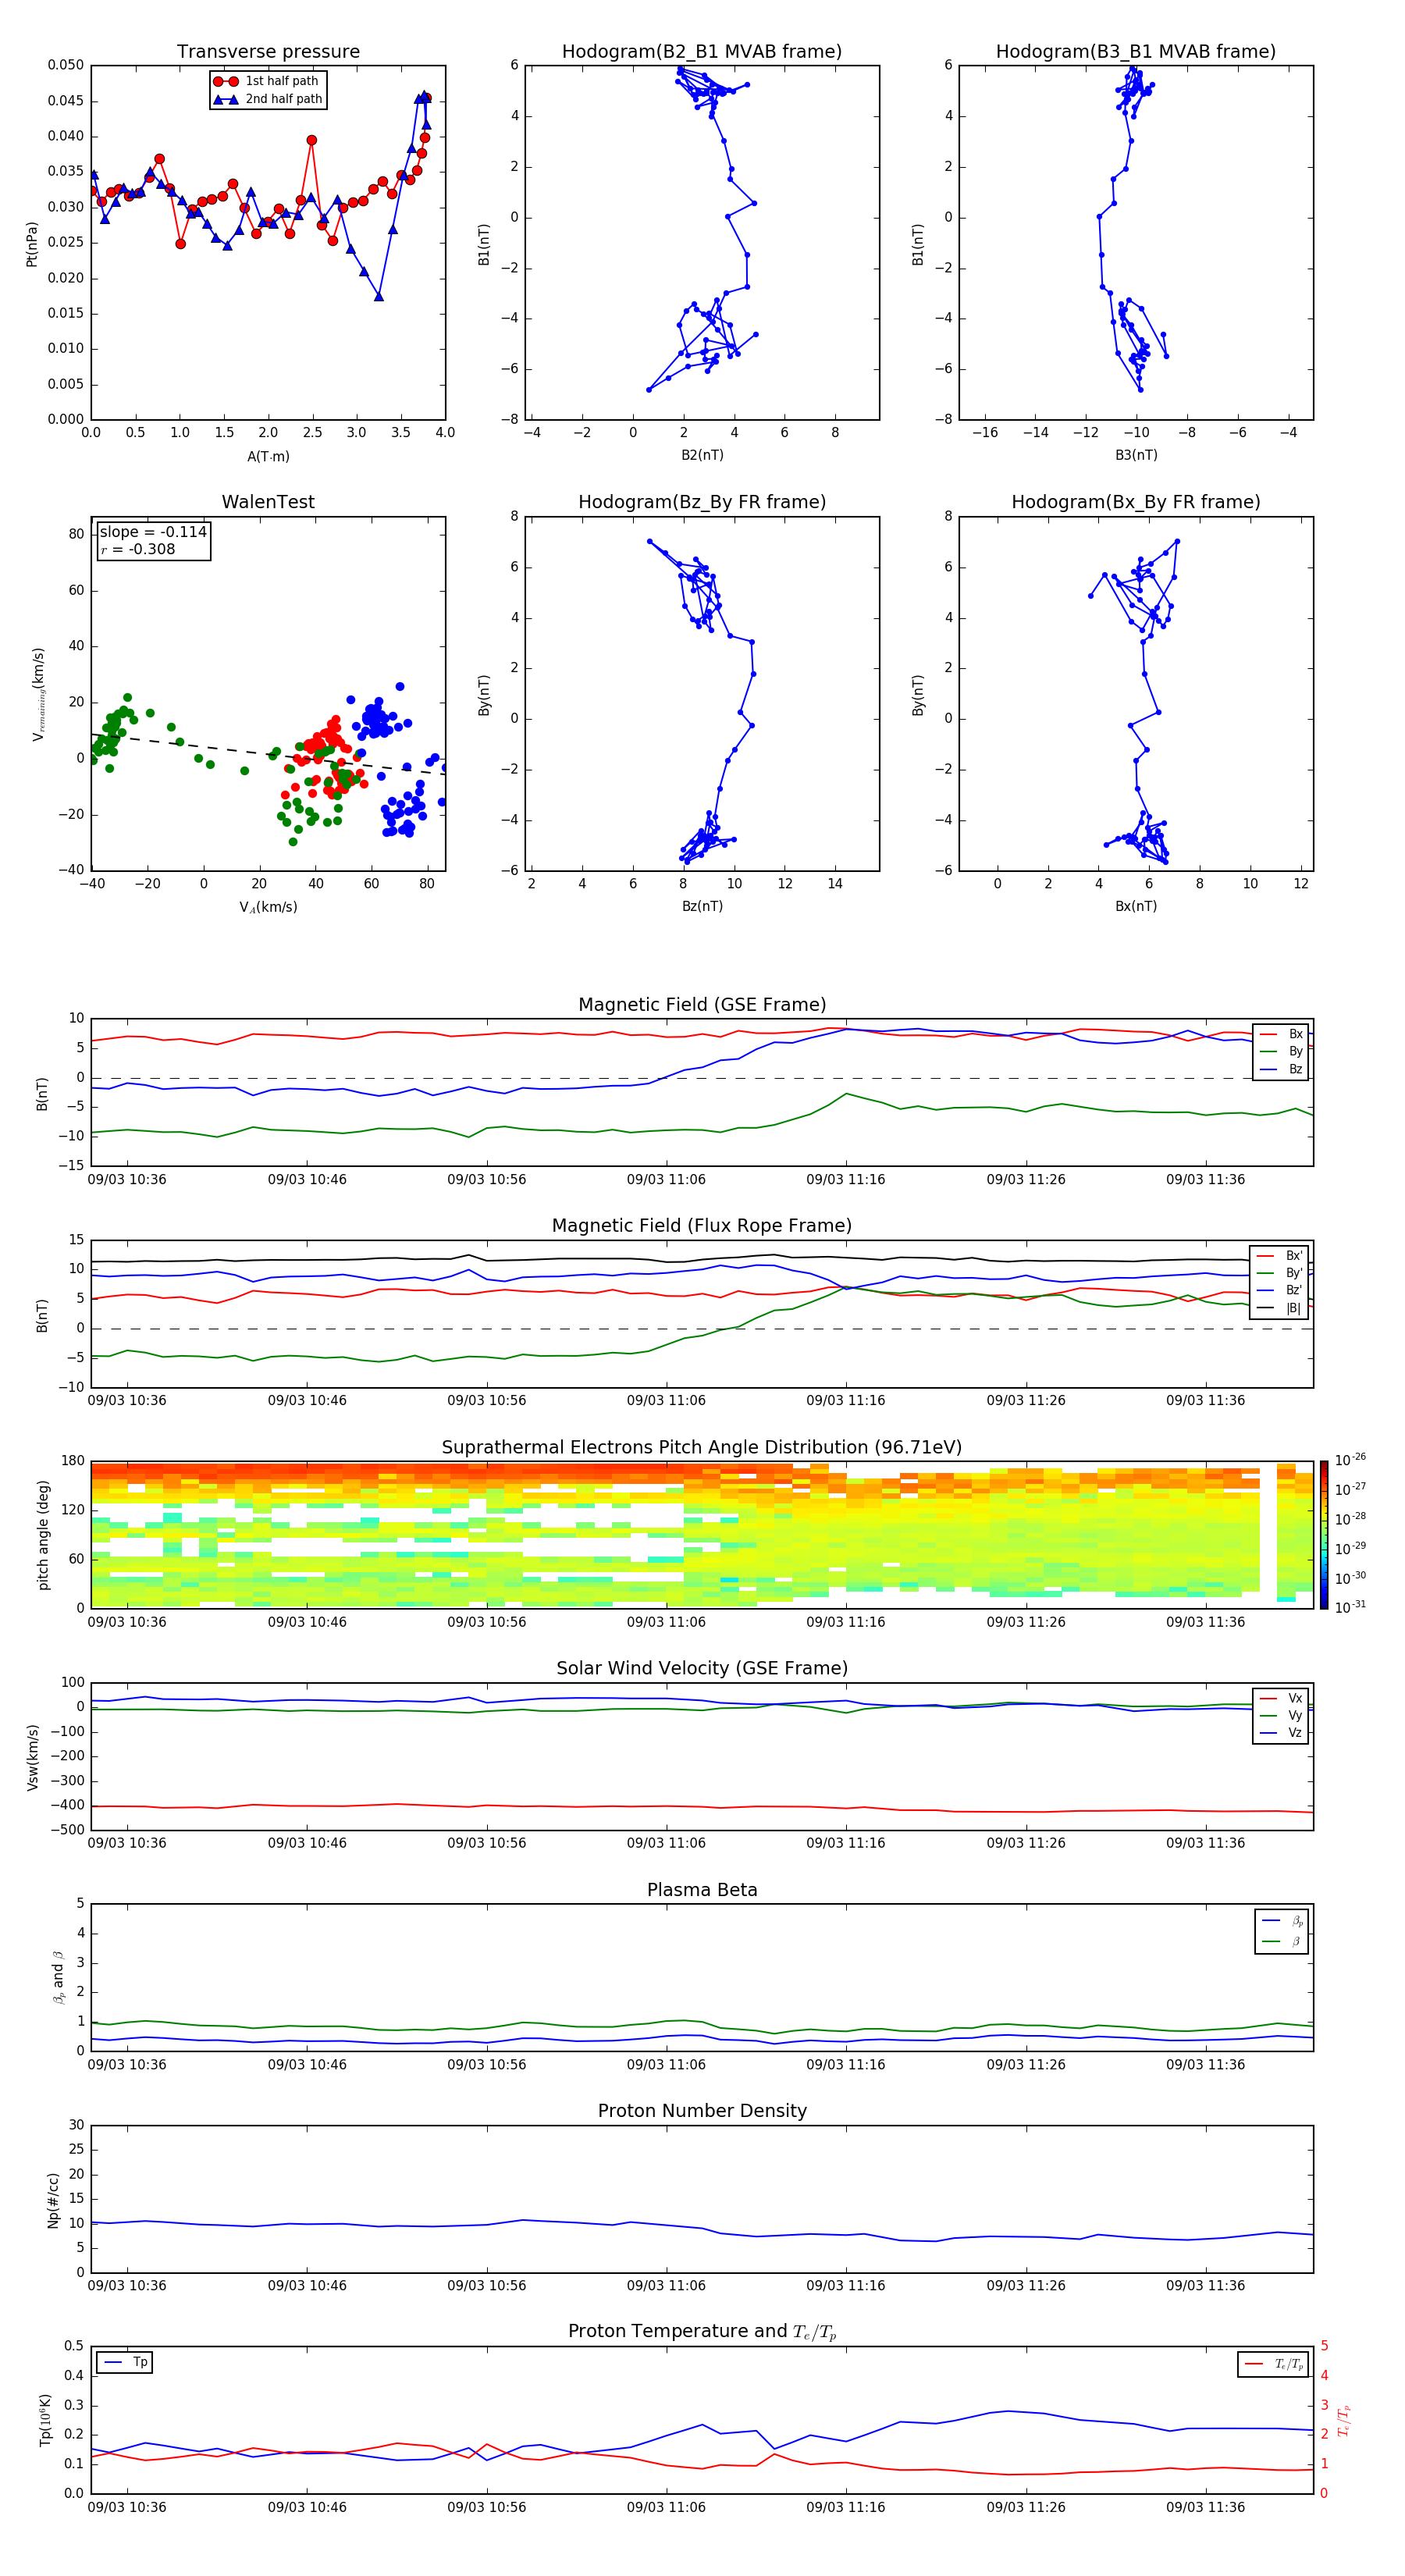
Task: Click the 'Vx' legend entry
Action: [x=1282, y=1698]
